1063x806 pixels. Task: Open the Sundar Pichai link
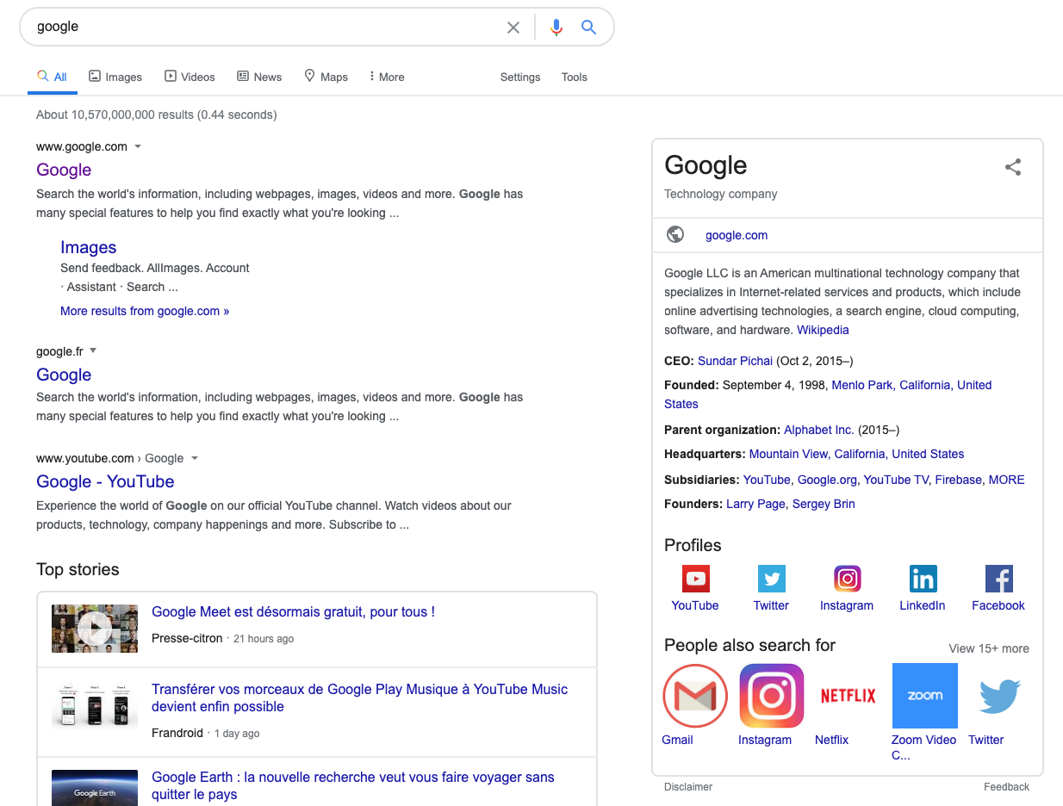(x=735, y=361)
